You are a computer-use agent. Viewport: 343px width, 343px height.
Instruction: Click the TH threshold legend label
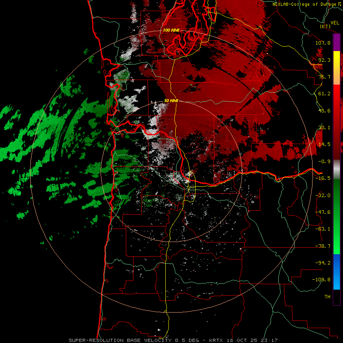(x=327, y=297)
